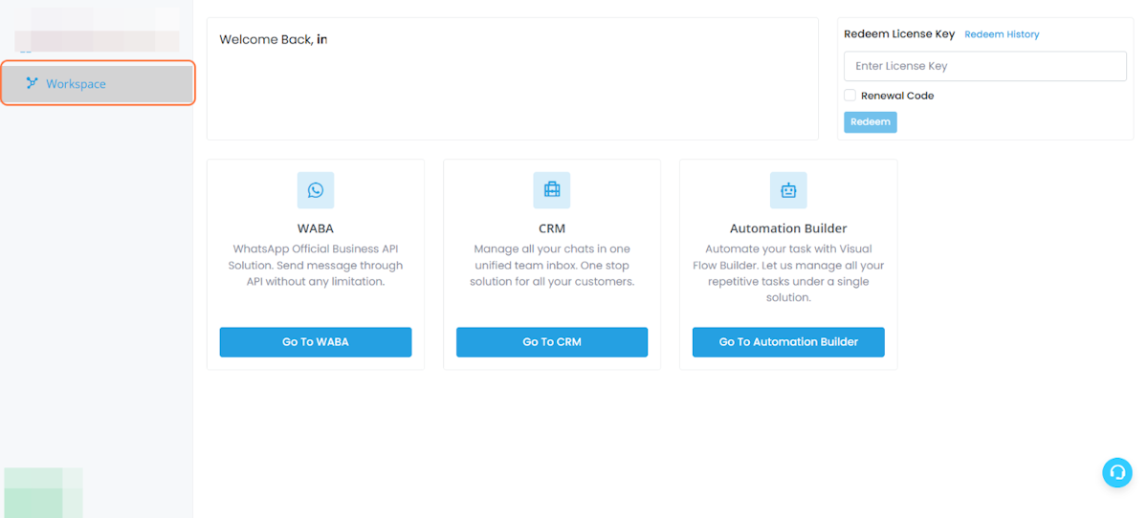Click the Automation Builder robot icon

788,190
